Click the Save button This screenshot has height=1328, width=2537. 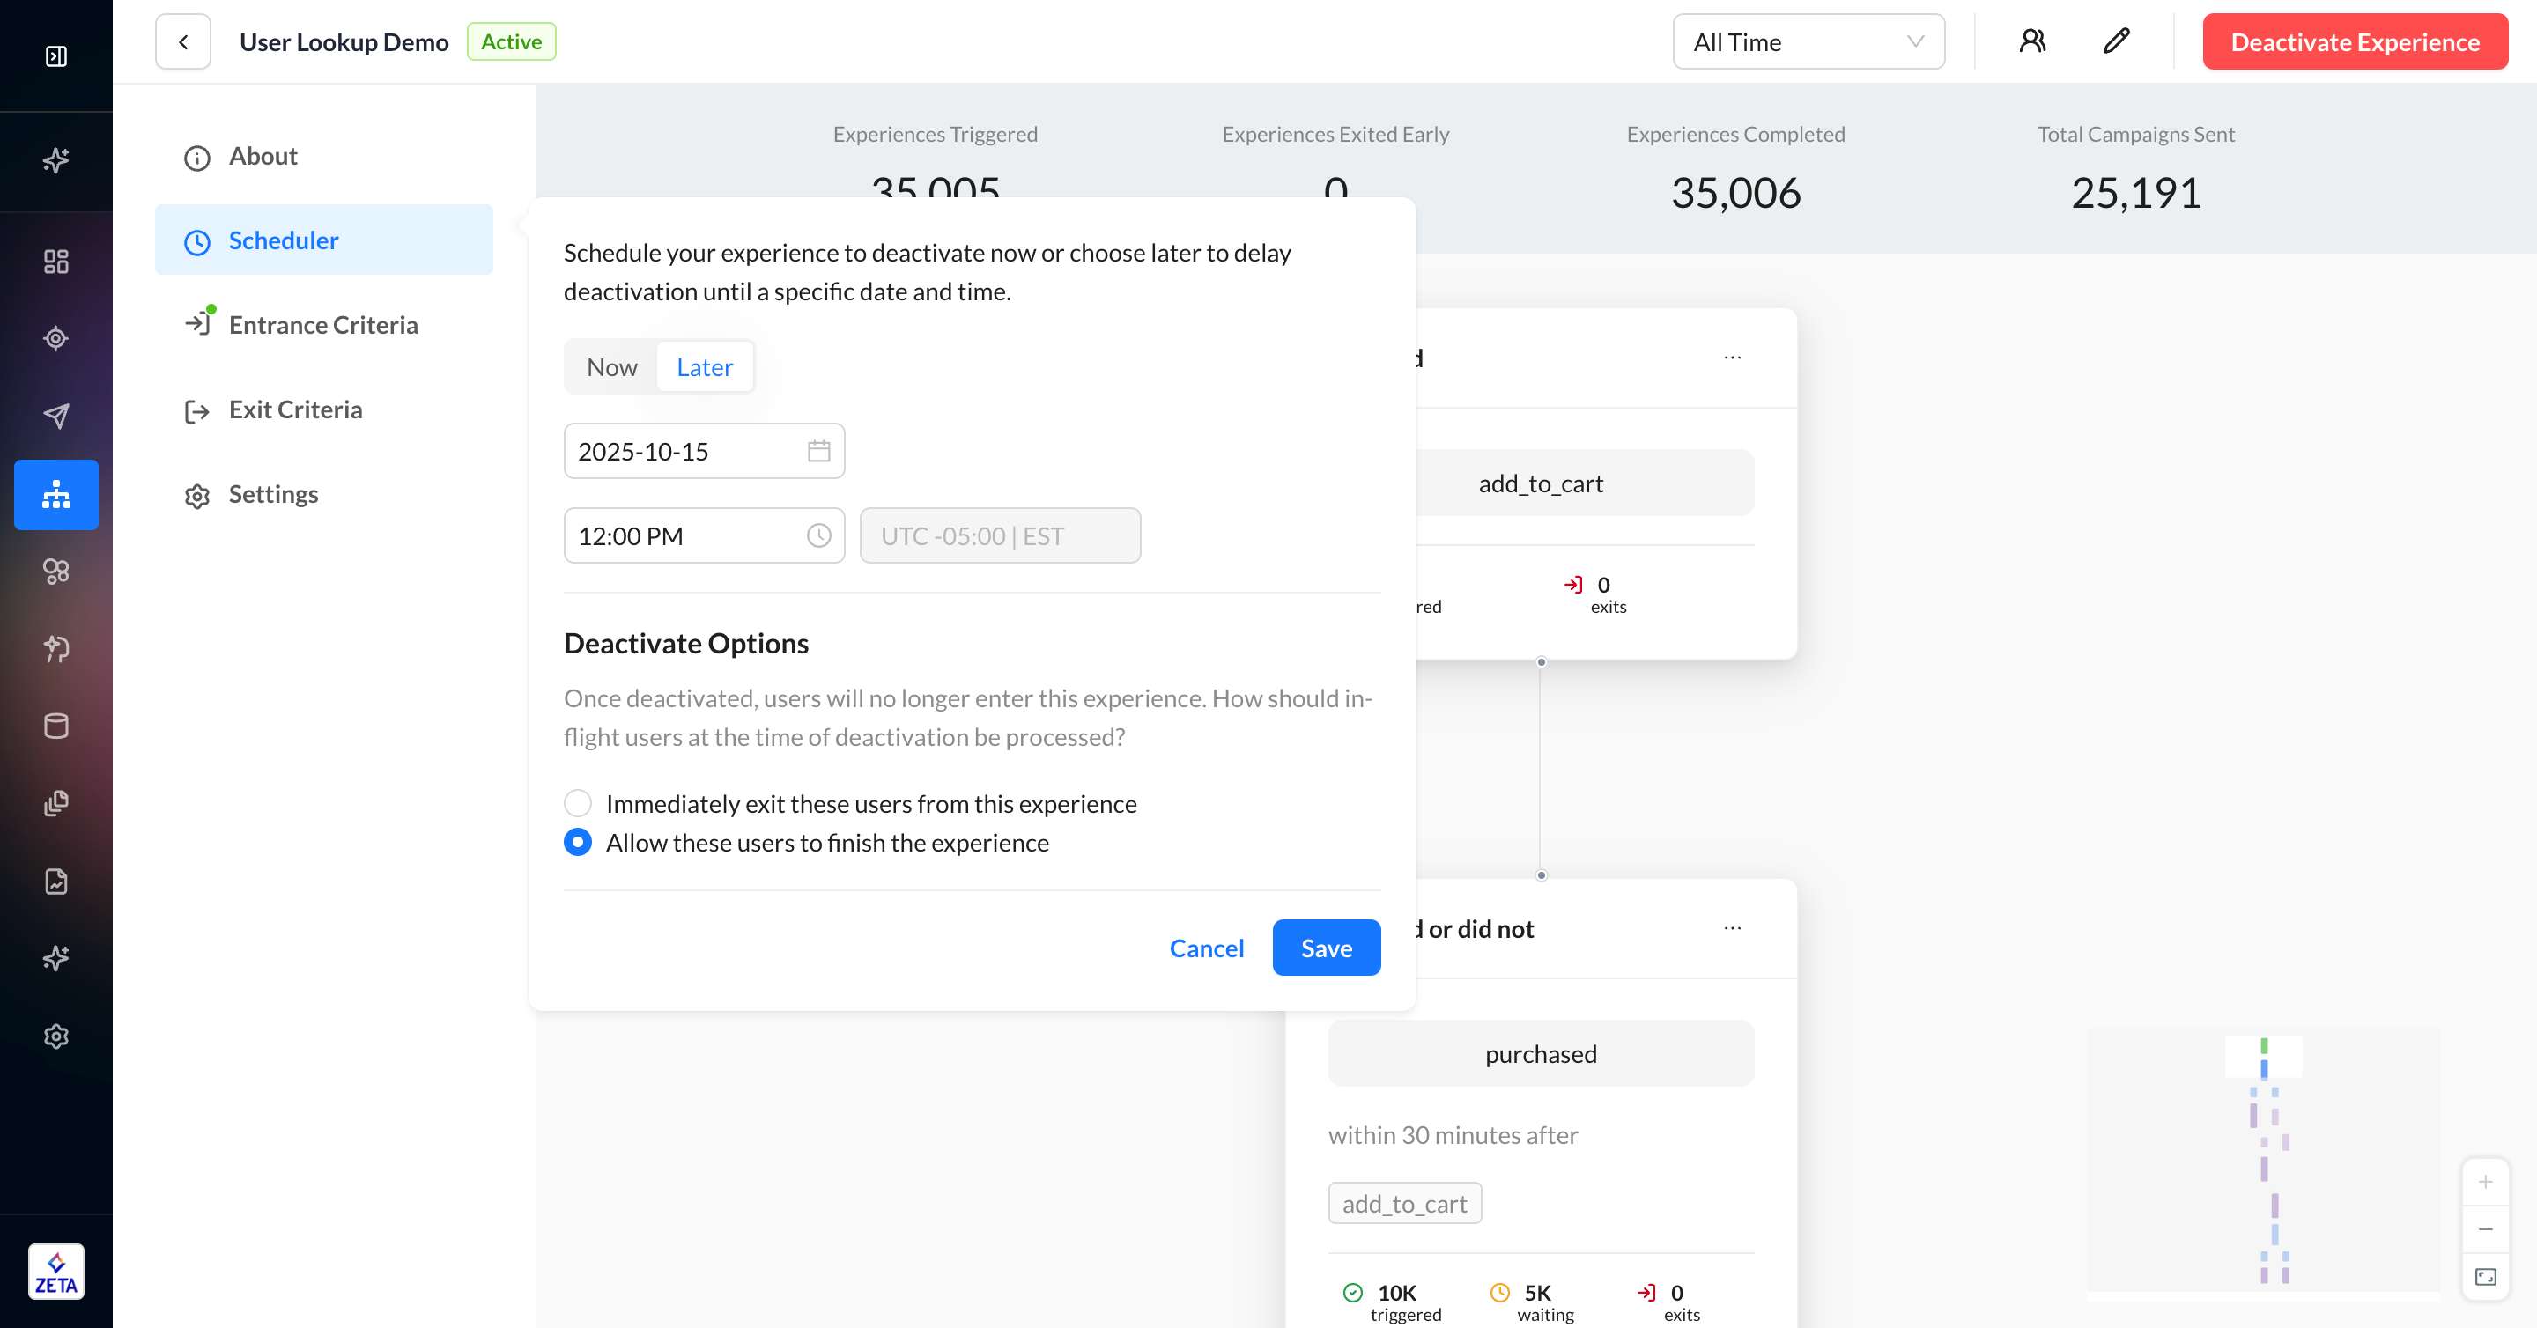point(1326,947)
